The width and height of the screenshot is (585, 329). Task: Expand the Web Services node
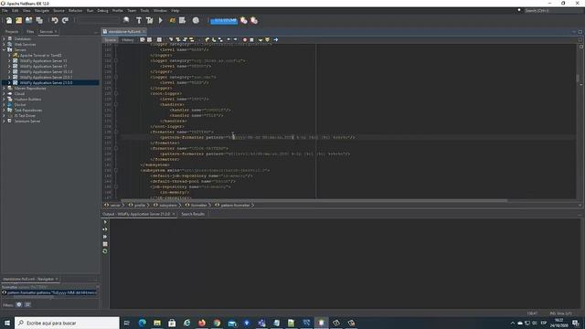pyautogui.click(x=4, y=45)
